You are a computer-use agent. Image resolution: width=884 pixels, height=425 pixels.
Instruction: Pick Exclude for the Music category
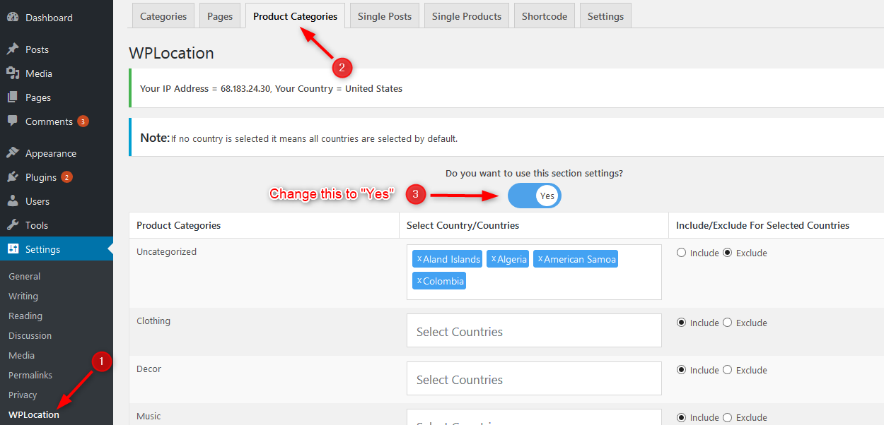[x=727, y=417]
